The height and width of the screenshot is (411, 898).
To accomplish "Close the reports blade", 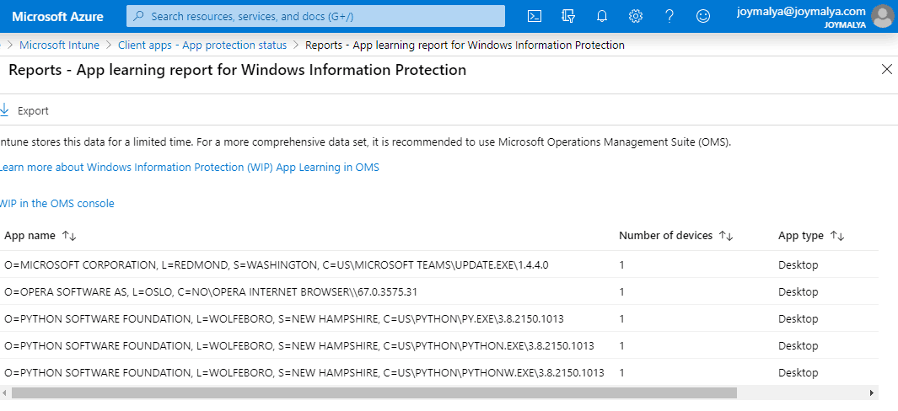I will click(886, 70).
